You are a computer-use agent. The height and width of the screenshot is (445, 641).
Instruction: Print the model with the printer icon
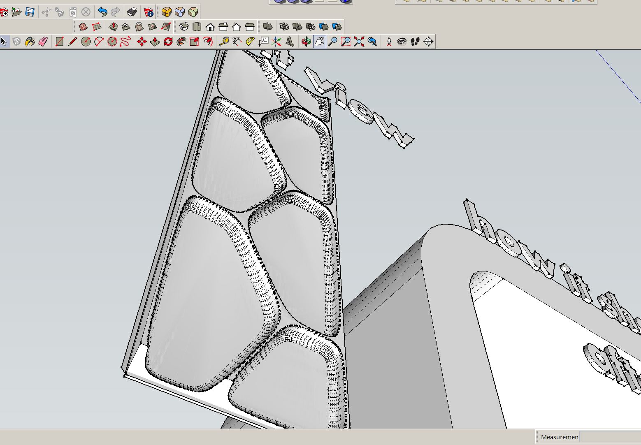tap(132, 12)
